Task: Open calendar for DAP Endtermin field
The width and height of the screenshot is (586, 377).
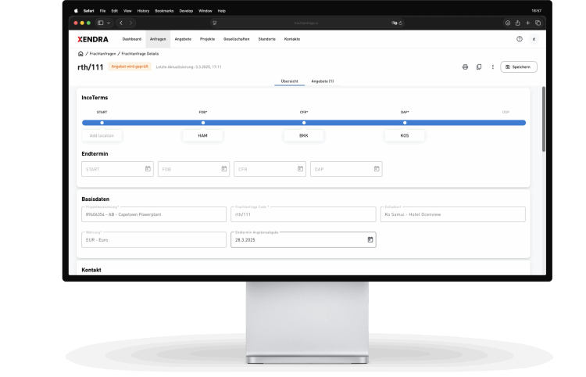Action: [x=376, y=169]
